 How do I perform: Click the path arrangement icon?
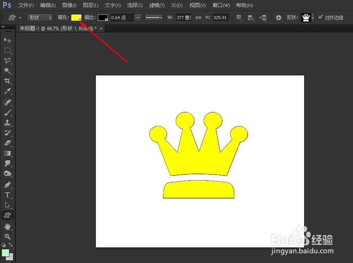(263, 18)
